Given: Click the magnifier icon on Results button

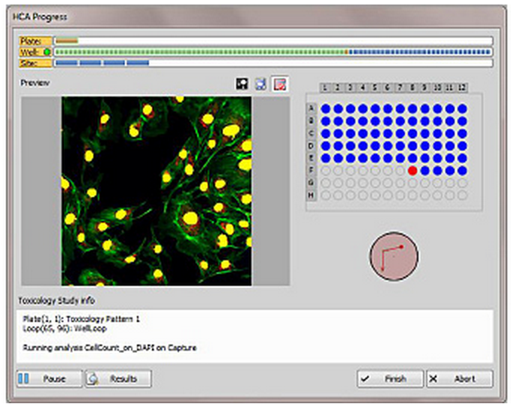Looking at the screenshot, I should point(93,378).
